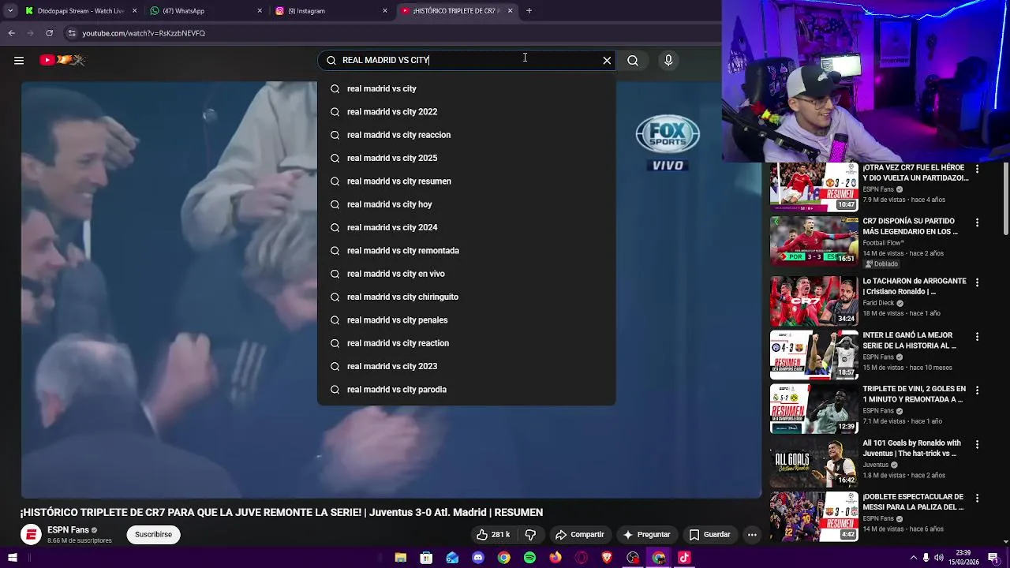Pick 'real madrid vs city 2023' suggestion

click(466, 366)
